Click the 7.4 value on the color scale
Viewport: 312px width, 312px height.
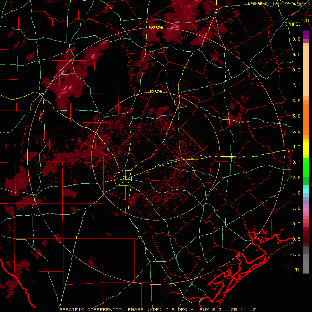(x=296, y=85)
